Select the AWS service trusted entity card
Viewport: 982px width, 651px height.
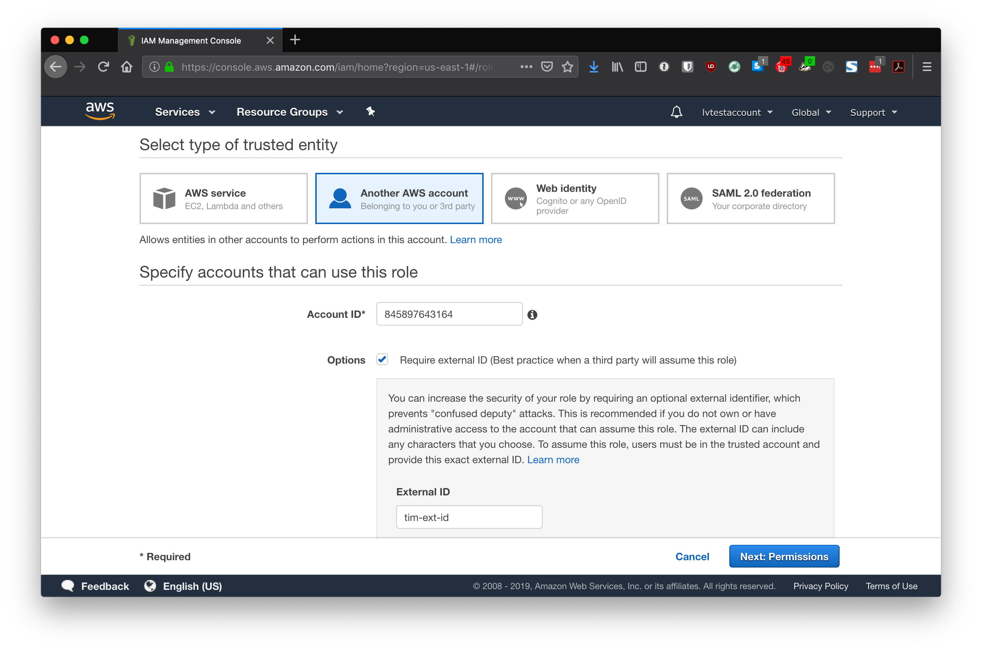pyautogui.click(x=223, y=198)
